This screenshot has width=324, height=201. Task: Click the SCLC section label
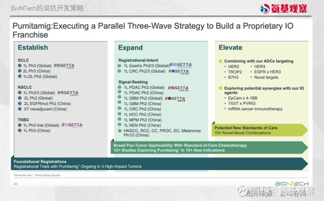pyautogui.click(x=23, y=60)
